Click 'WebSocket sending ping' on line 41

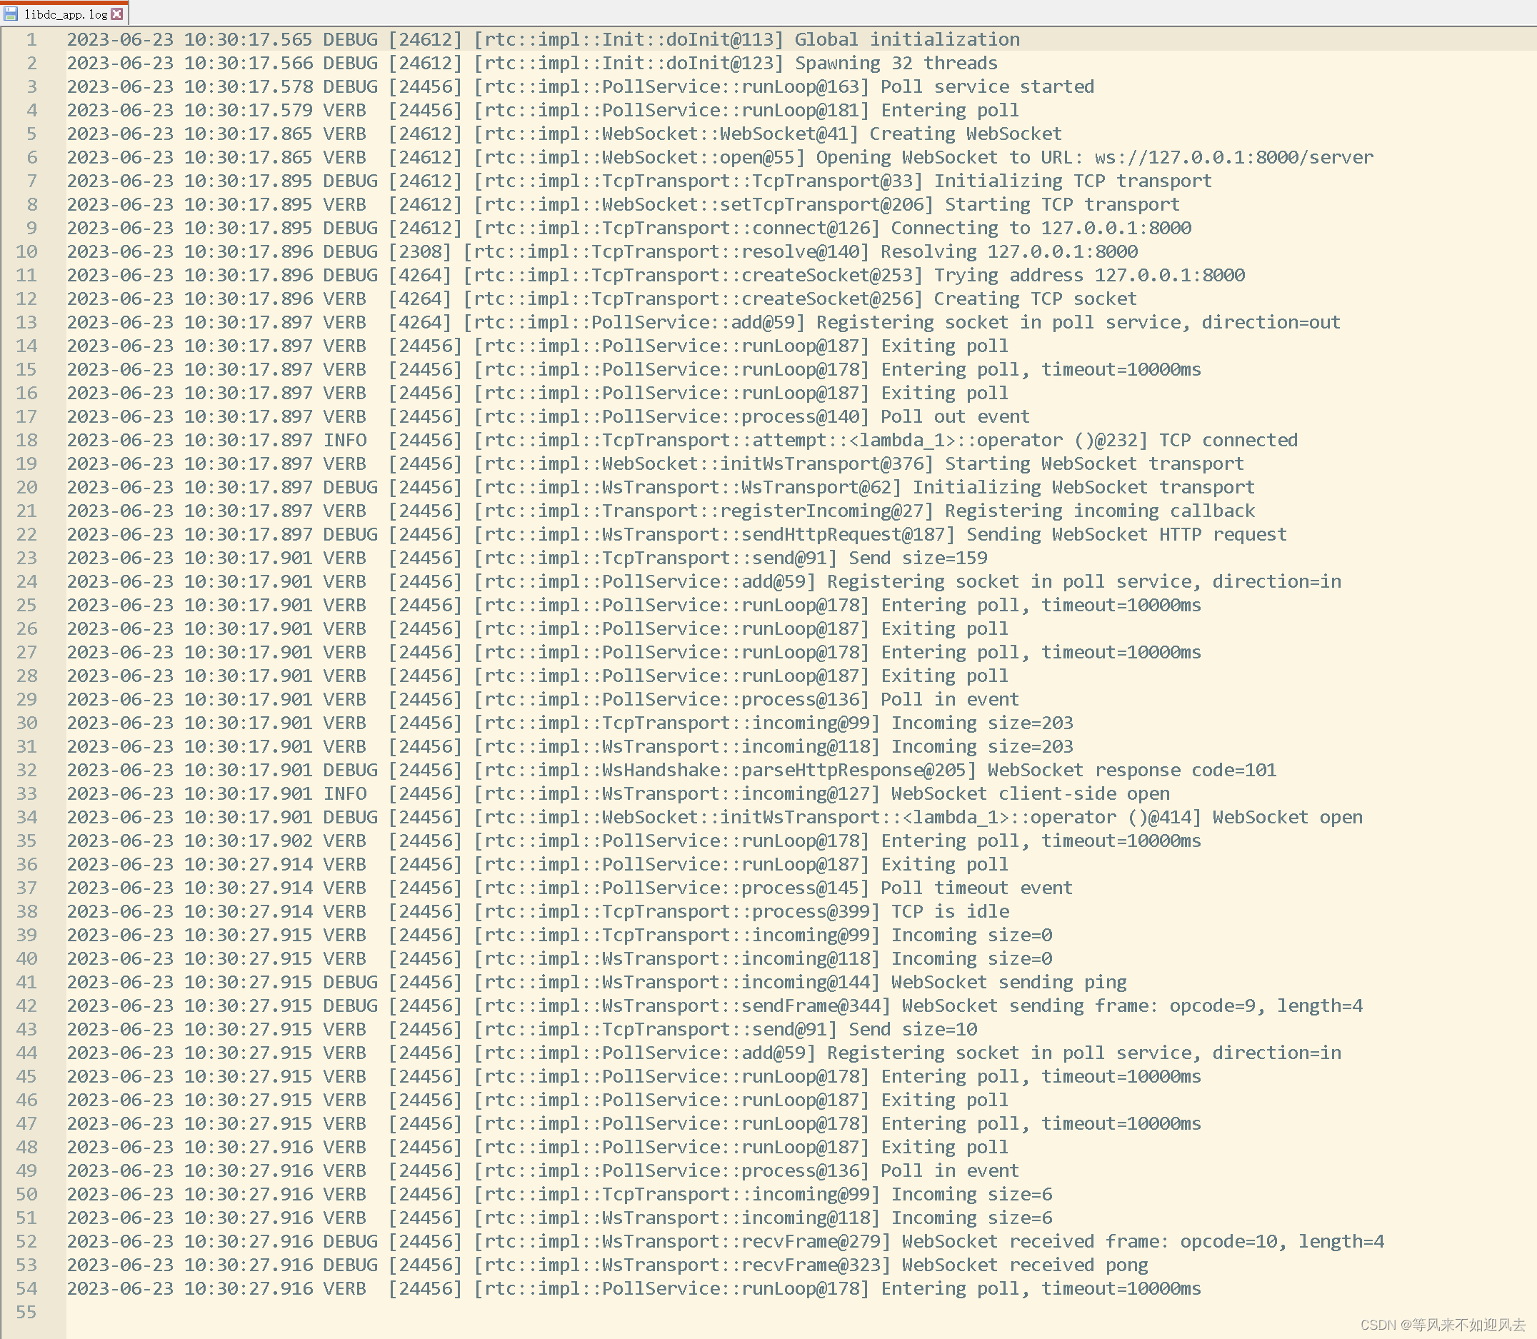click(1008, 982)
